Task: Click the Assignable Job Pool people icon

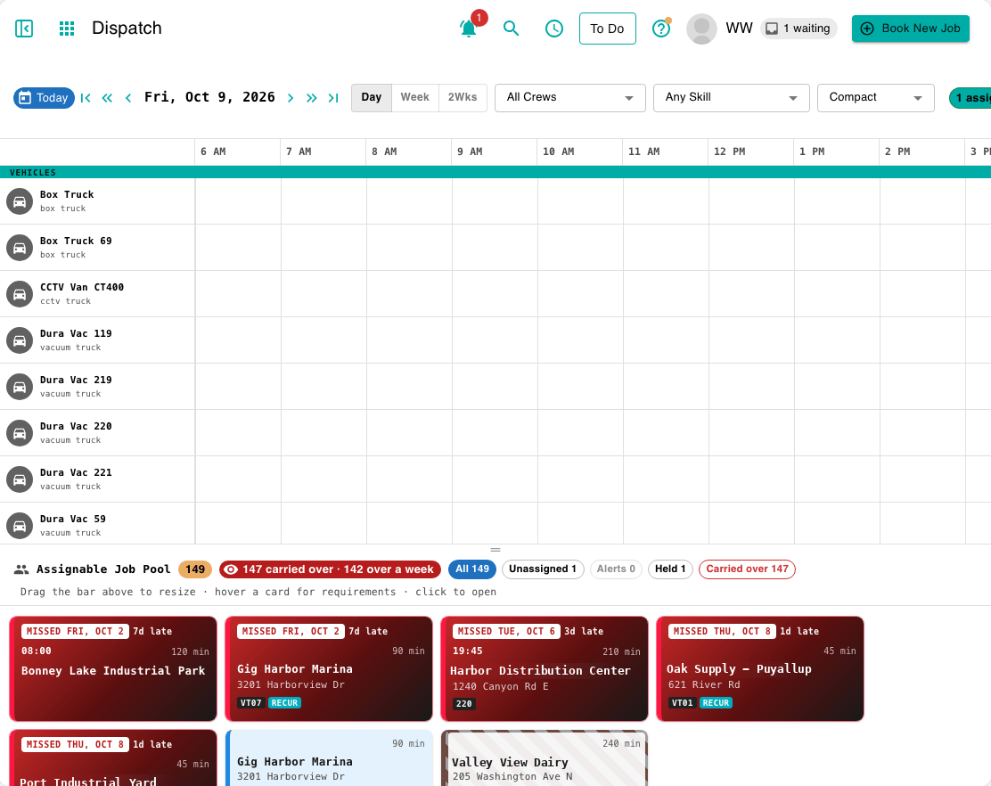Action: point(21,569)
